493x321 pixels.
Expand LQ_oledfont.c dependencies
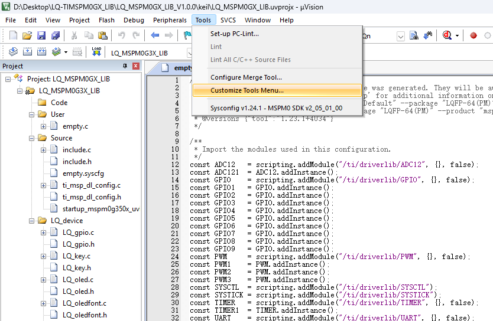(43, 303)
